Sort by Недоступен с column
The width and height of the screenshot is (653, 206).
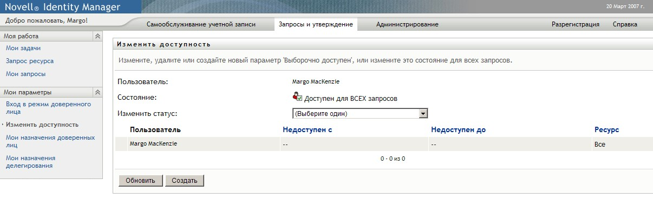307,130
